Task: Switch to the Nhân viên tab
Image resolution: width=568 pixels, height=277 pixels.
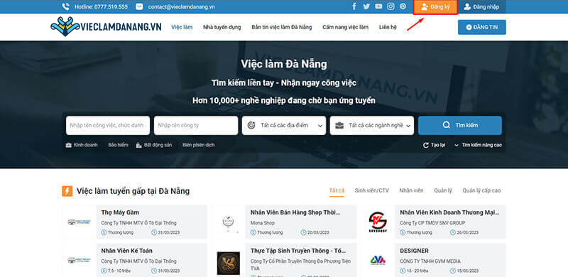Action: (411, 190)
